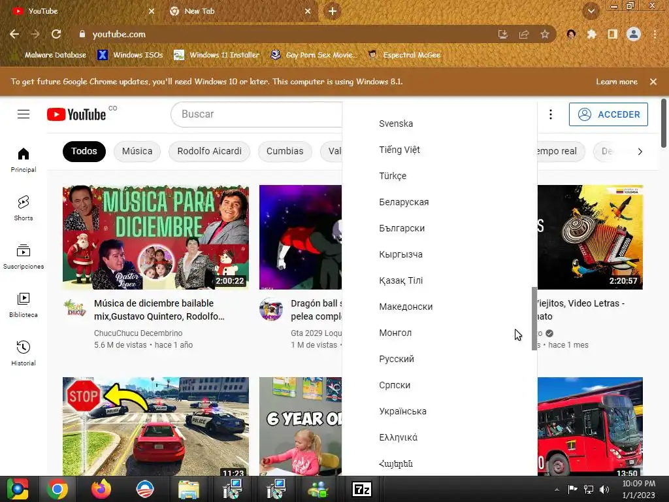The height and width of the screenshot is (502, 669).
Task: Open the Windows 11 Installer bookmark
Action: tap(217, 55)
